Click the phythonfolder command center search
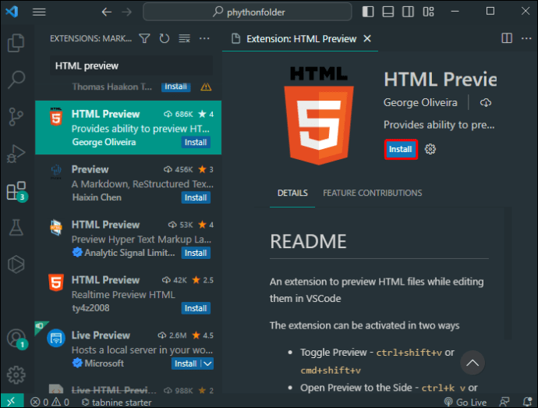Image resolution: width=538 pixels, height=408 pixels. coord(247,12)
